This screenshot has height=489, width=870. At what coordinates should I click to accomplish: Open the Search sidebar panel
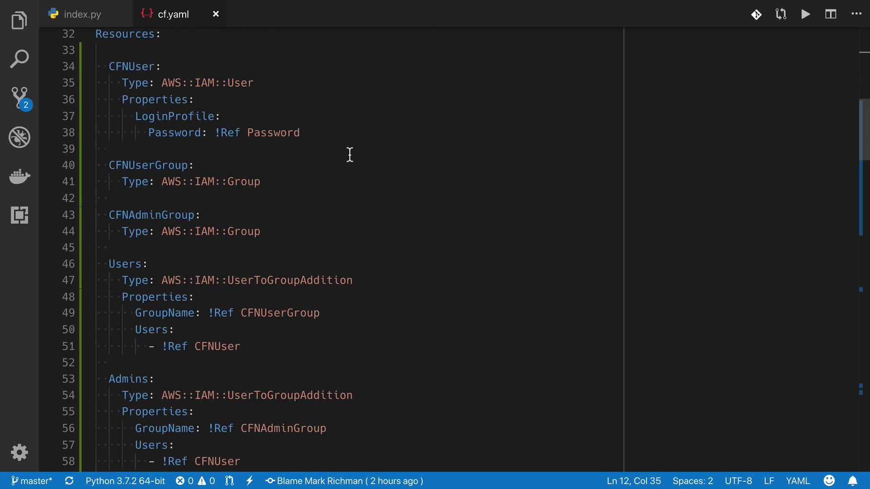19,59
